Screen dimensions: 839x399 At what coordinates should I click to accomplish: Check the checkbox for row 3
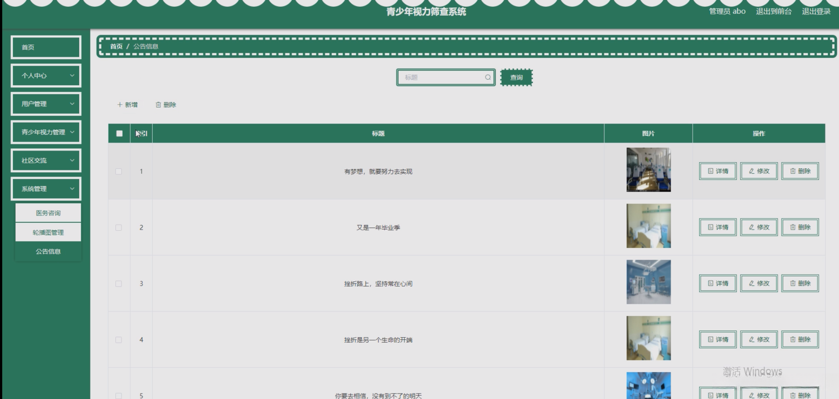(x=119, y=284)
